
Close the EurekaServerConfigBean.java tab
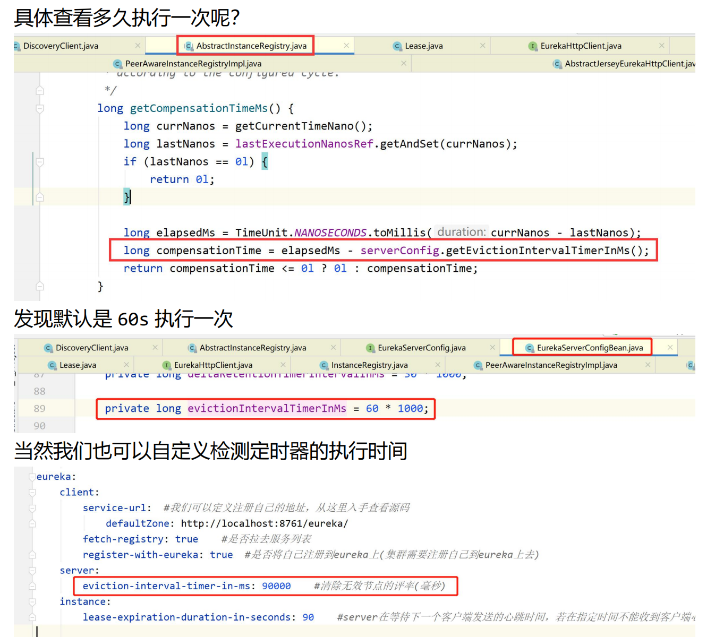click(670, 347)
